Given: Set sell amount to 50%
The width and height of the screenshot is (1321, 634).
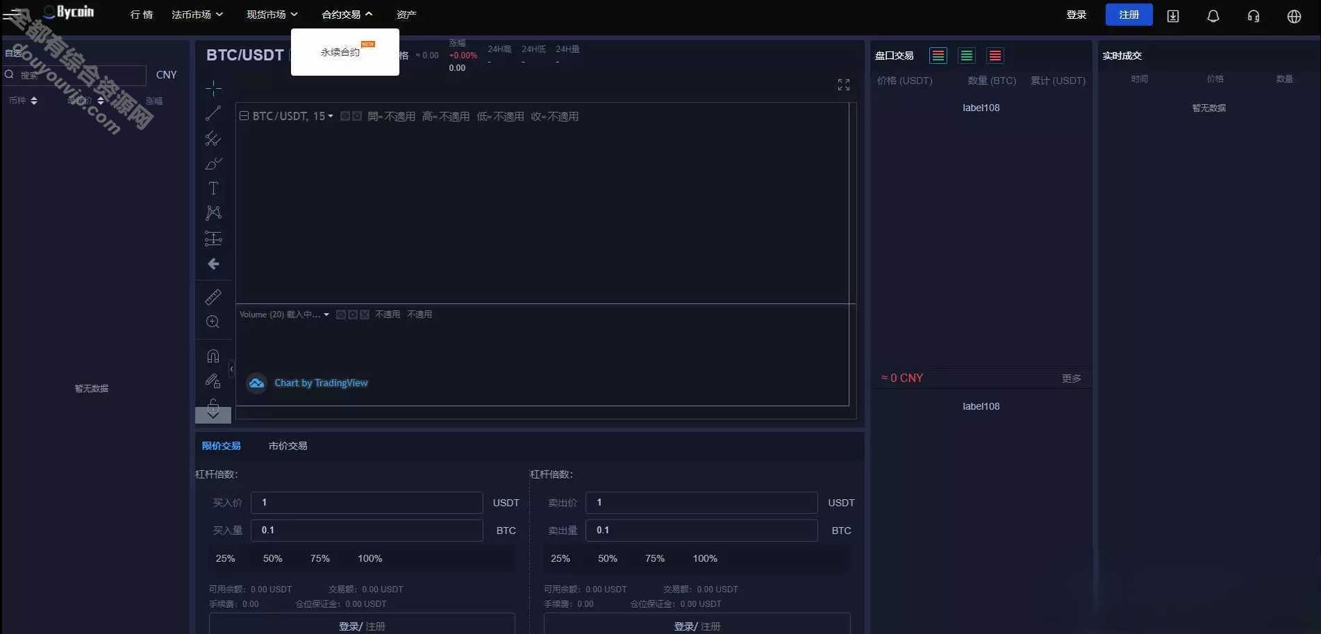Looking at the screenshot, I should pyautogui.click(x=608, y=558).
